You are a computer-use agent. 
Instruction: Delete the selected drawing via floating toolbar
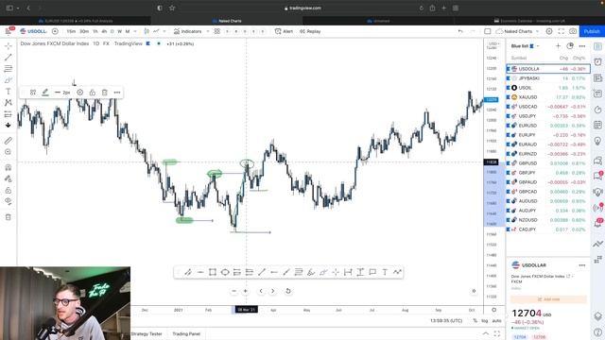105,93
